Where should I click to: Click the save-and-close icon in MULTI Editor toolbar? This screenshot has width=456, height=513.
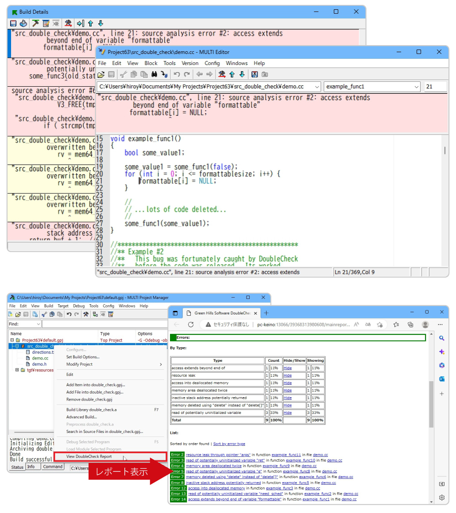tap(255, 75)
